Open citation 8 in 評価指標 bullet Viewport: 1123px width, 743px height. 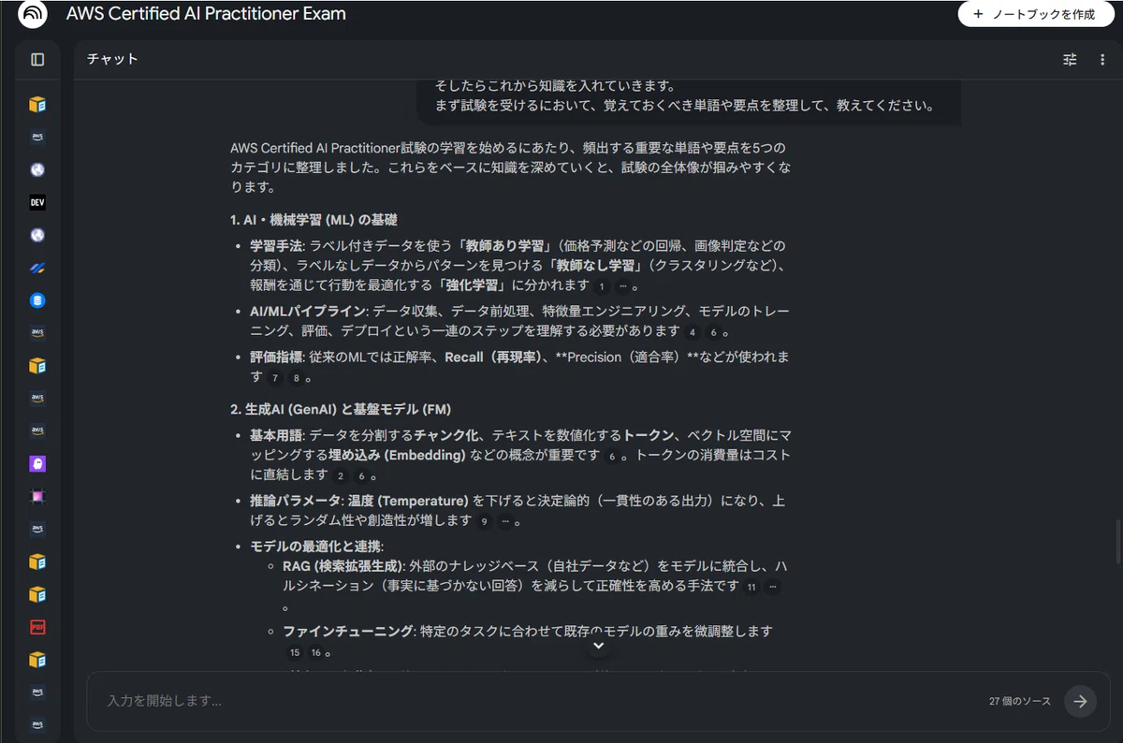point(297,379)
